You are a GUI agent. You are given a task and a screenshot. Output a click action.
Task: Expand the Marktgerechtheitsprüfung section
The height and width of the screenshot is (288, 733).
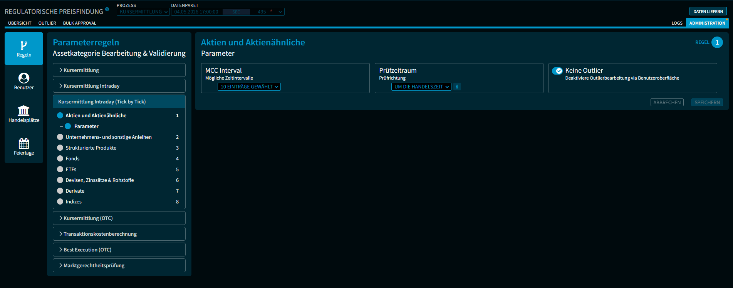point(119,265)
